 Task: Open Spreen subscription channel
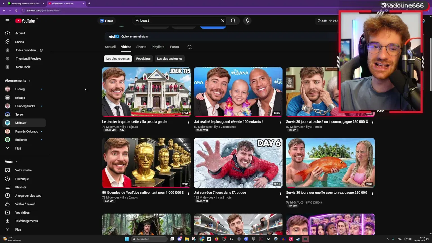[x=24, y=114]
